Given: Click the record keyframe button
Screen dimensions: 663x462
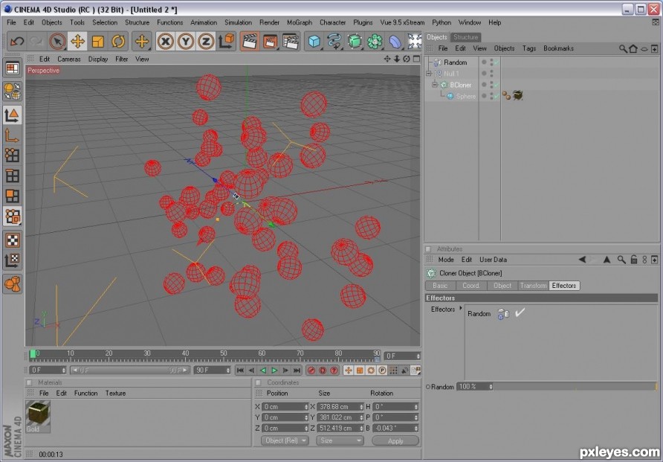Looking at the screenshot, I should (x=311, y=370).
